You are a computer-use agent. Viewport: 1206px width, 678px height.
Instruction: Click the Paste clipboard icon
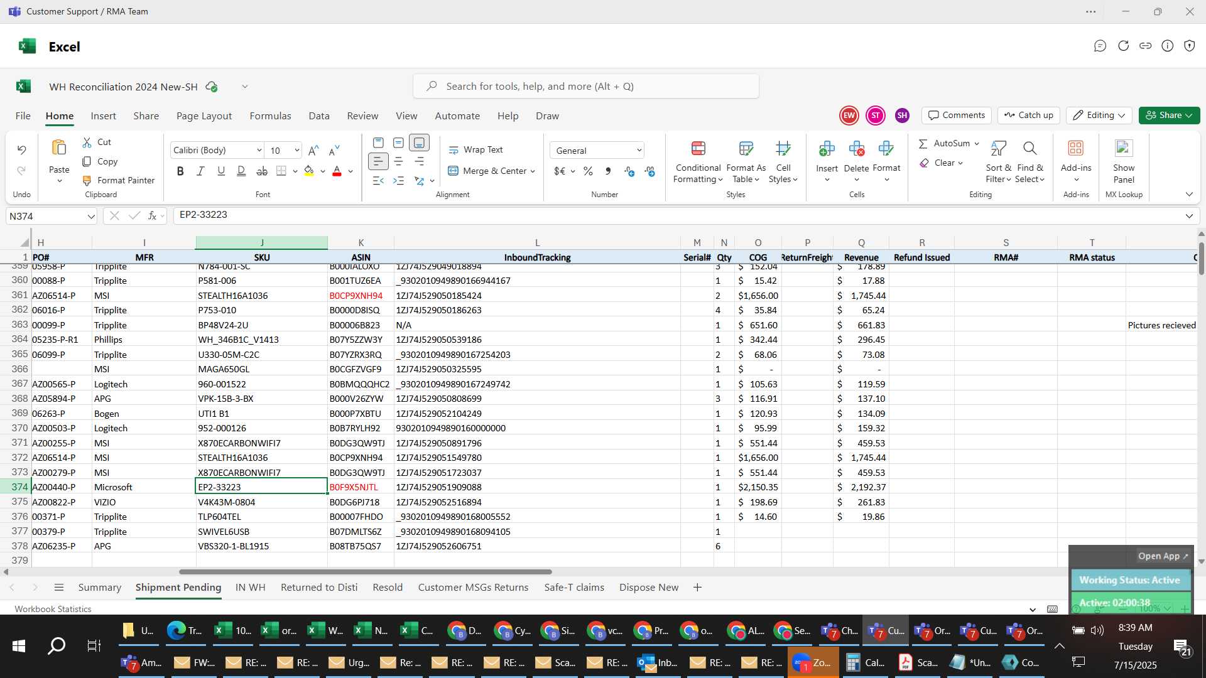[59, 148]
